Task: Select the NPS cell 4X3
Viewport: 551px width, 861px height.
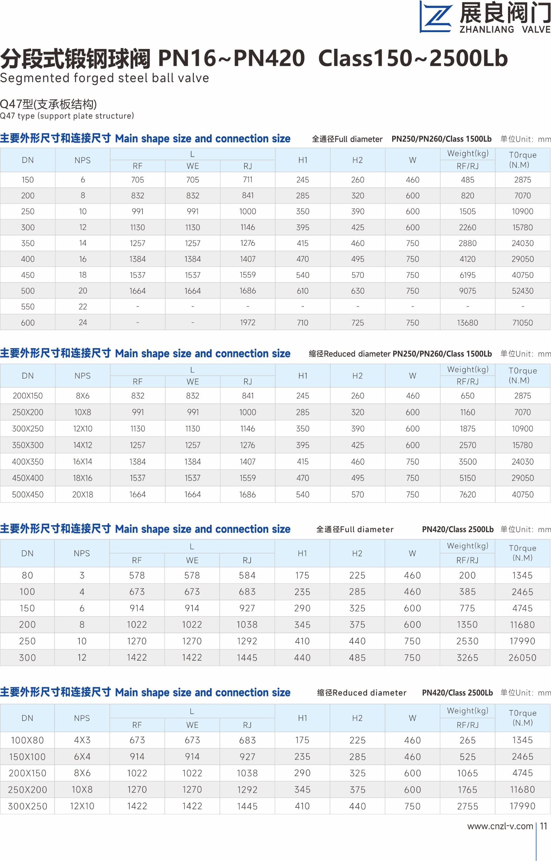Action: [82, 740]
